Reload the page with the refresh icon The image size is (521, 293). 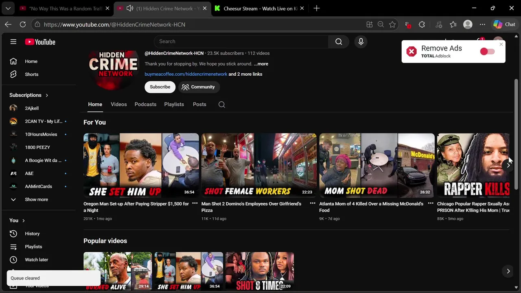[x=23, y=24]
